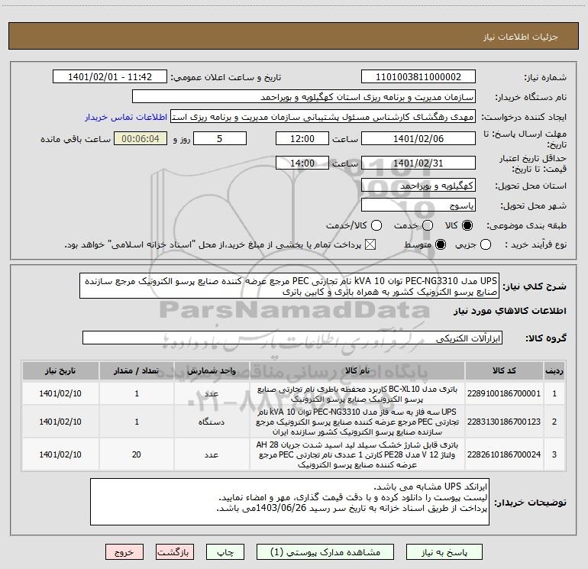588x569 pixels.
Task: Click the خروج exit button
Action: (124, 552)
